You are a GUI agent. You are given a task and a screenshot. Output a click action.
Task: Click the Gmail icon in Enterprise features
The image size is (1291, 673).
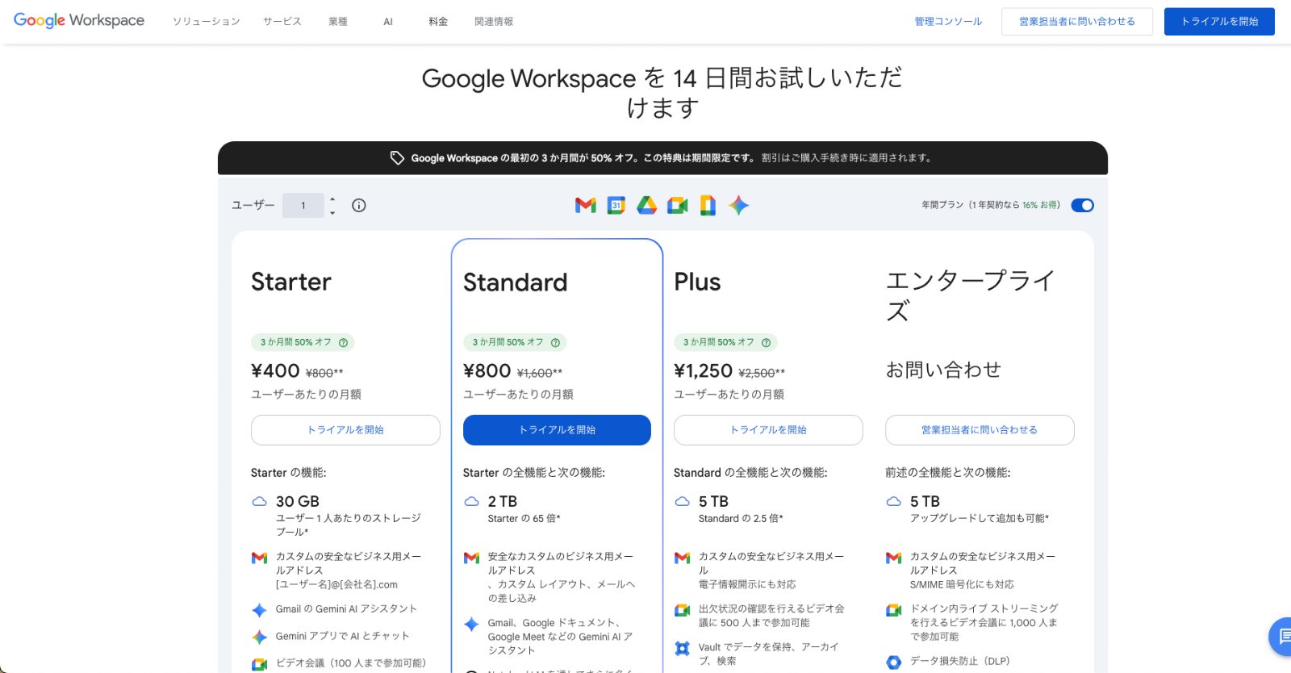coord(893,558)
